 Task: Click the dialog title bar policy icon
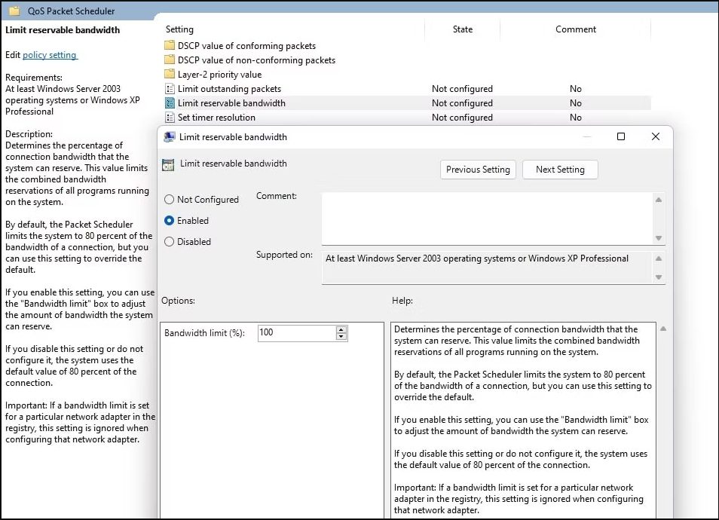coord(170,136)
